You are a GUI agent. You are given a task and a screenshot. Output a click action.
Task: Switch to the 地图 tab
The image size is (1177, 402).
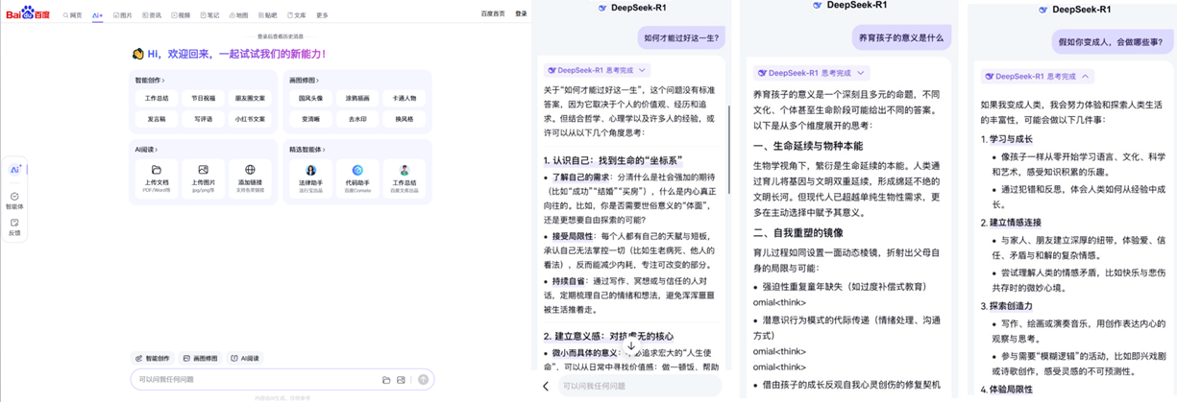(x=238, y=15)
